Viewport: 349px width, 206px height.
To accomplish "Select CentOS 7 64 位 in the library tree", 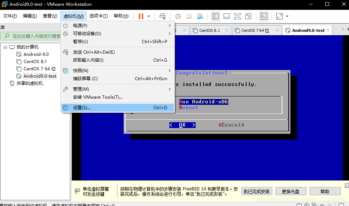I will [40, 69].
